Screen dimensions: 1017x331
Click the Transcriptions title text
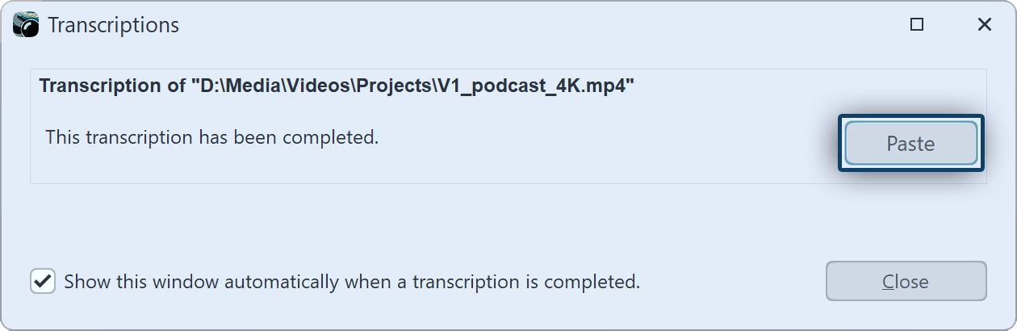pos(113,25)
